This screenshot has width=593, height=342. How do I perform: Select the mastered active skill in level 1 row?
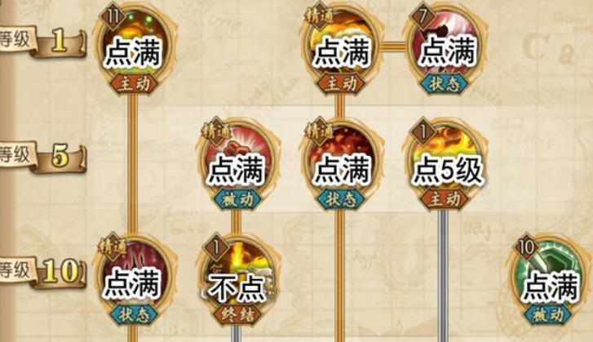[342, 48]
